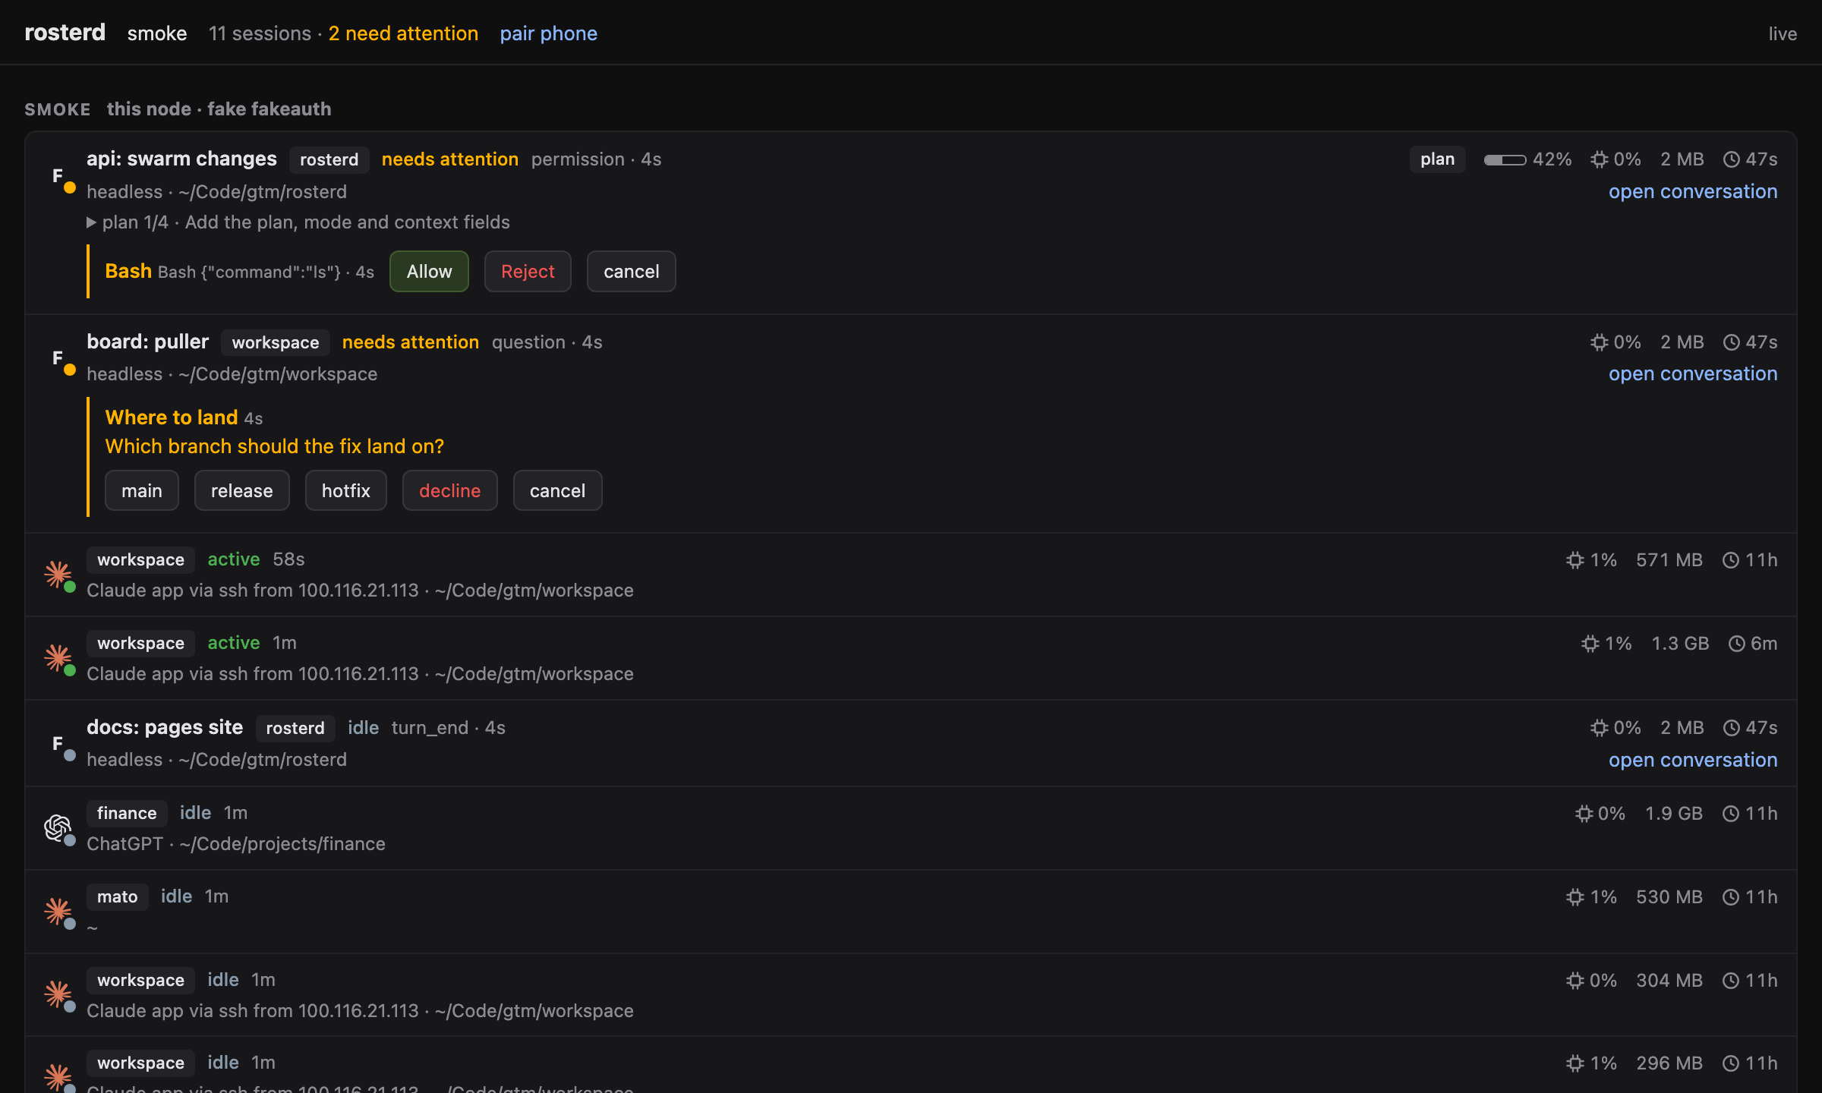Click the rosterd app title
Screen dimensions: 1822x1093
pos(65,33)
